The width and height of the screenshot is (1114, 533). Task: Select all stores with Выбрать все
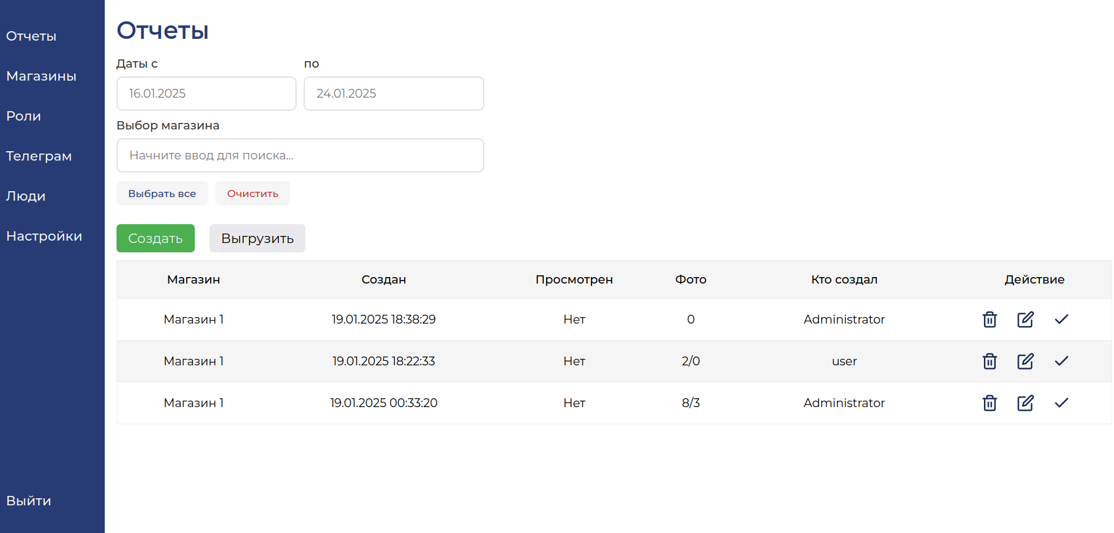[162, 194]
